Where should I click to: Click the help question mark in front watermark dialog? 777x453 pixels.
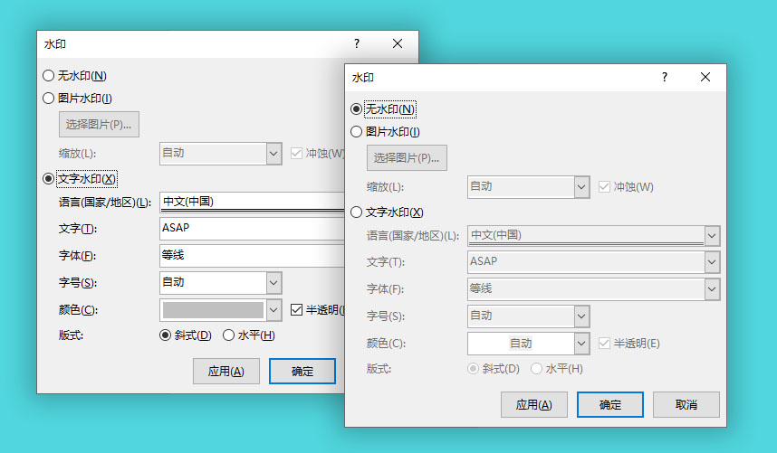[665, 77]
